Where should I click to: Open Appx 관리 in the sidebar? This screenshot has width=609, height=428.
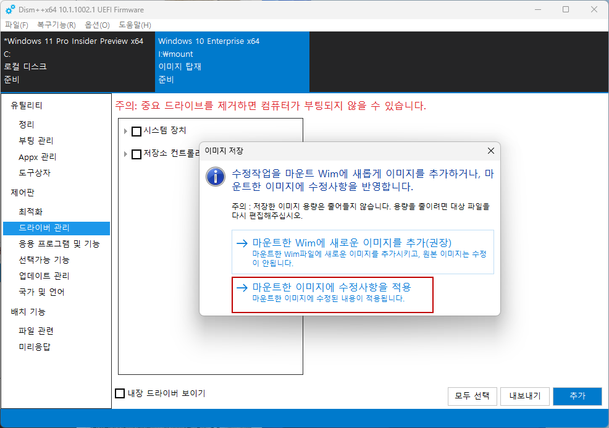click(37, 157)
